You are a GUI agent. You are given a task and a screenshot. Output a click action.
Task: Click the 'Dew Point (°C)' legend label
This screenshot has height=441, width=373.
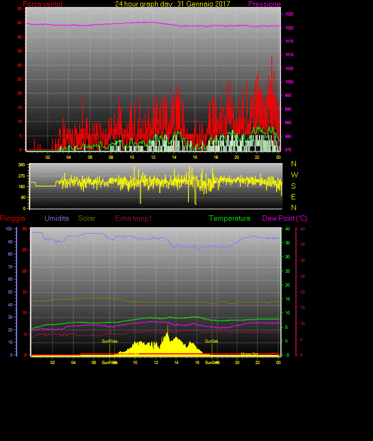click(x=285, y=218)
